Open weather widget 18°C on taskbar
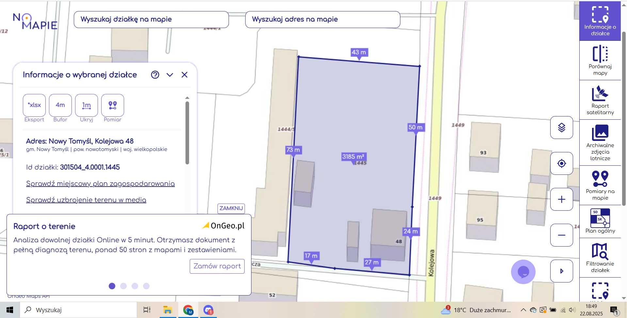This screenshot has height=318, width=627. coord(475,310)
